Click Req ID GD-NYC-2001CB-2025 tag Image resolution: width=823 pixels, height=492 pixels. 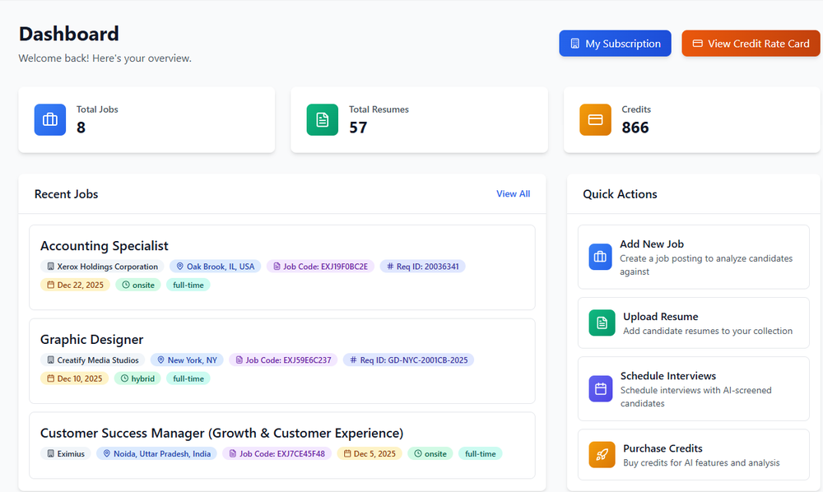pyautogui.click(x=408, y=360)
